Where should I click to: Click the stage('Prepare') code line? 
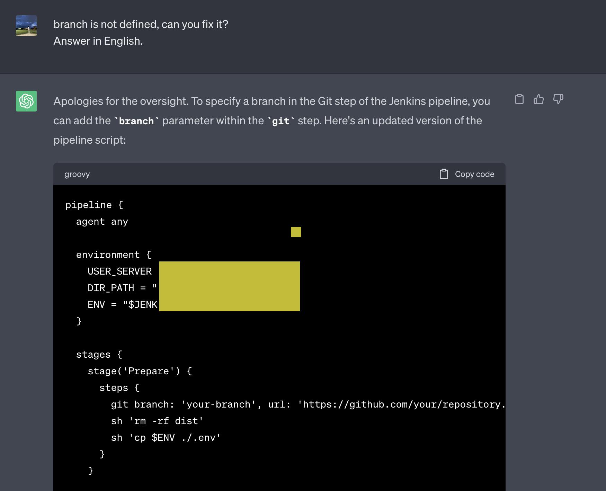tap(140, 371)
